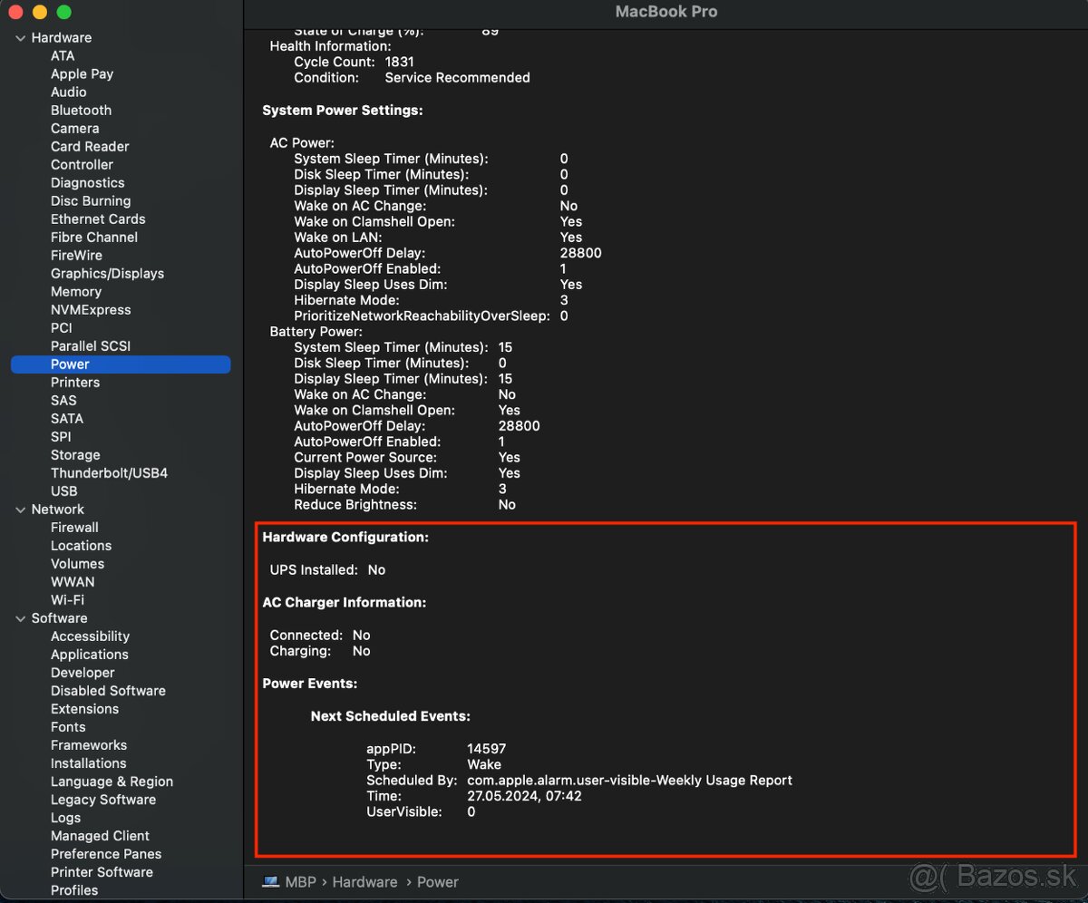Screen dimensions: 1088x903
Task: Collapse the Network section disclosure arrow
Action: pyautogui.click(x=21, y=510)
